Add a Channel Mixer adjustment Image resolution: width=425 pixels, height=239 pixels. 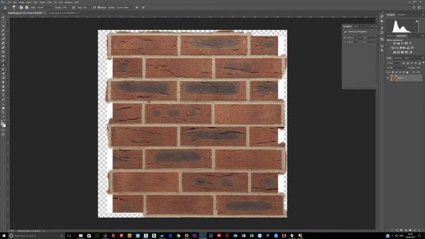(x=408, y=48)
